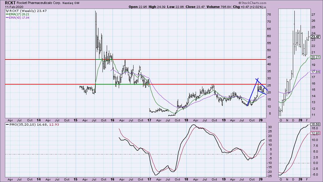
Task: Click the 17.84 EMA price tag on right axis
Action: tap(315, 72)
